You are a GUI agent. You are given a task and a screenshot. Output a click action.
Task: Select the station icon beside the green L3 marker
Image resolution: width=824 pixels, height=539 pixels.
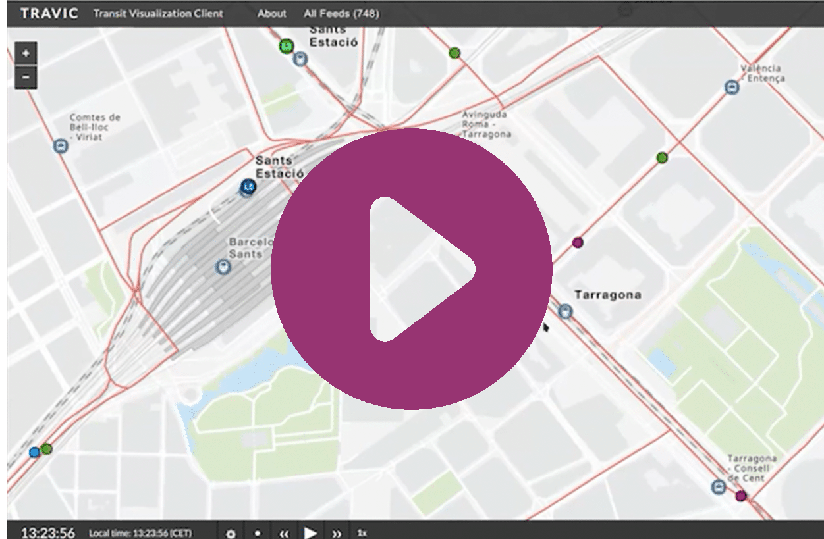pyautogui.click(x=301, y=59)
